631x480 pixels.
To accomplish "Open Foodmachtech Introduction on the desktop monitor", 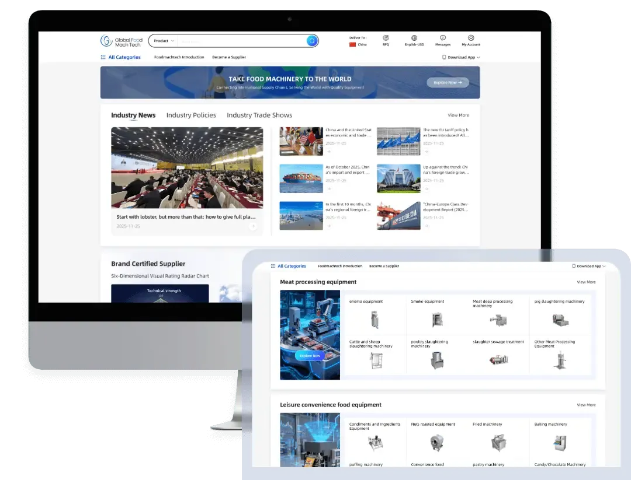I will (x=179, y=57).
